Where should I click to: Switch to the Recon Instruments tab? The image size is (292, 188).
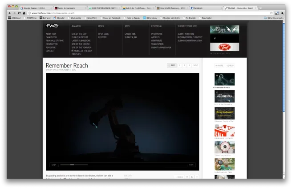point(70,8)
